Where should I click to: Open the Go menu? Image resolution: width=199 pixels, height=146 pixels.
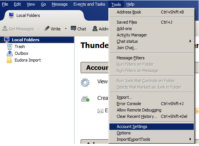[x=43, y=5]
